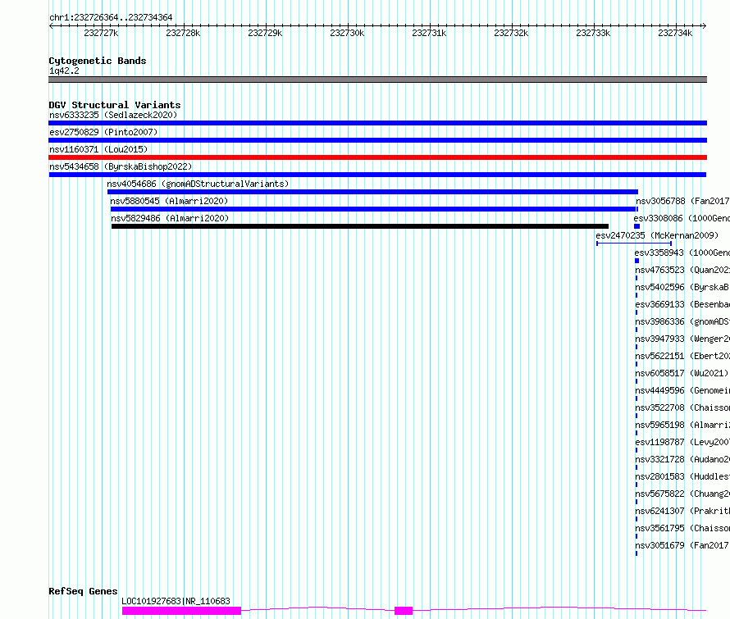Click the chr1:232726364..232734364 coordinate label

coord(111,18)
